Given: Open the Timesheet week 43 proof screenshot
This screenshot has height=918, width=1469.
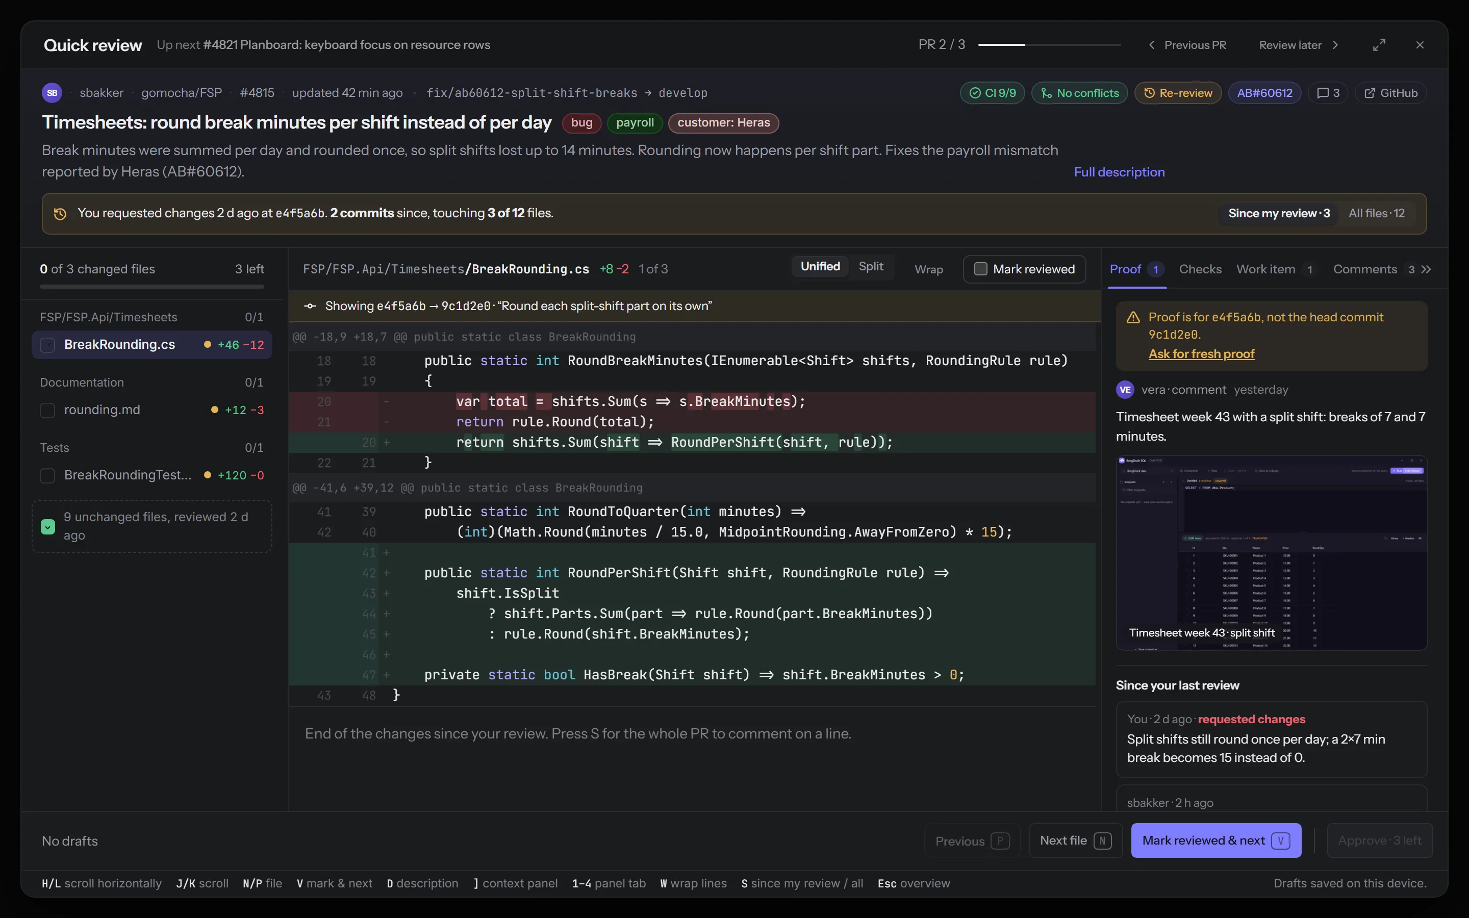Looking at the screenshot, I should click(x=1271, y=552).
